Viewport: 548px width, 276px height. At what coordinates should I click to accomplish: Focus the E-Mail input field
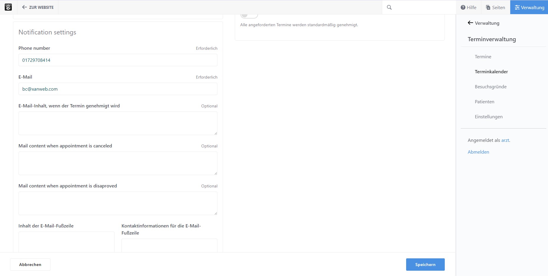[118, 89]
